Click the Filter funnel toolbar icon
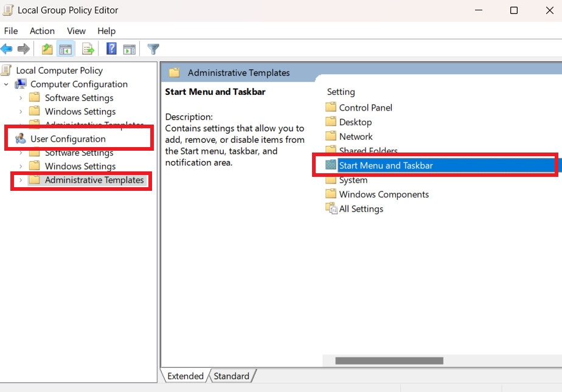 pos(153,49)
